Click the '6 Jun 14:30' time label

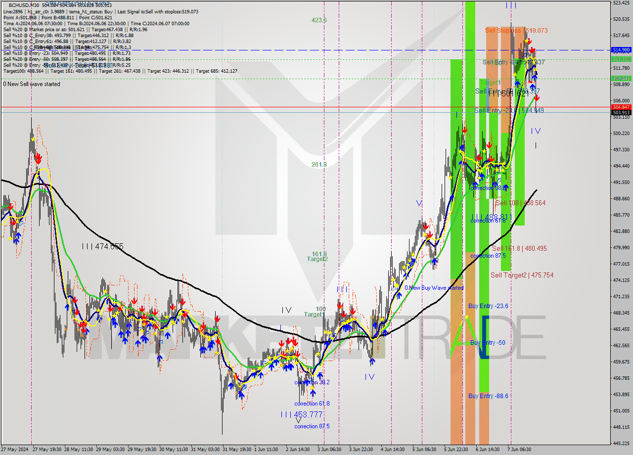pos(487,450)
